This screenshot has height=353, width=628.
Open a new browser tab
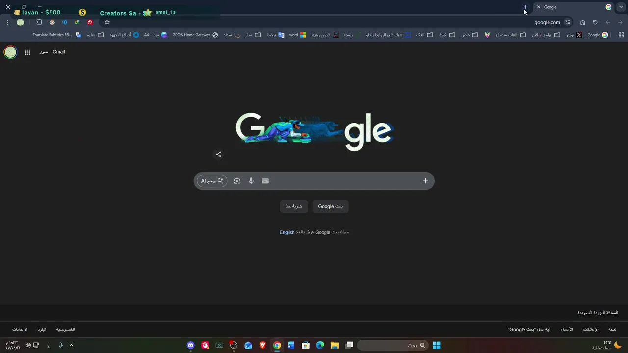point(525,7)
